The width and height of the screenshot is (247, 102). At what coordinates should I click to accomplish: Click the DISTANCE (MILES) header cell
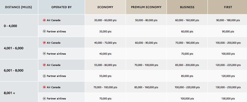[x=19, y=7]
